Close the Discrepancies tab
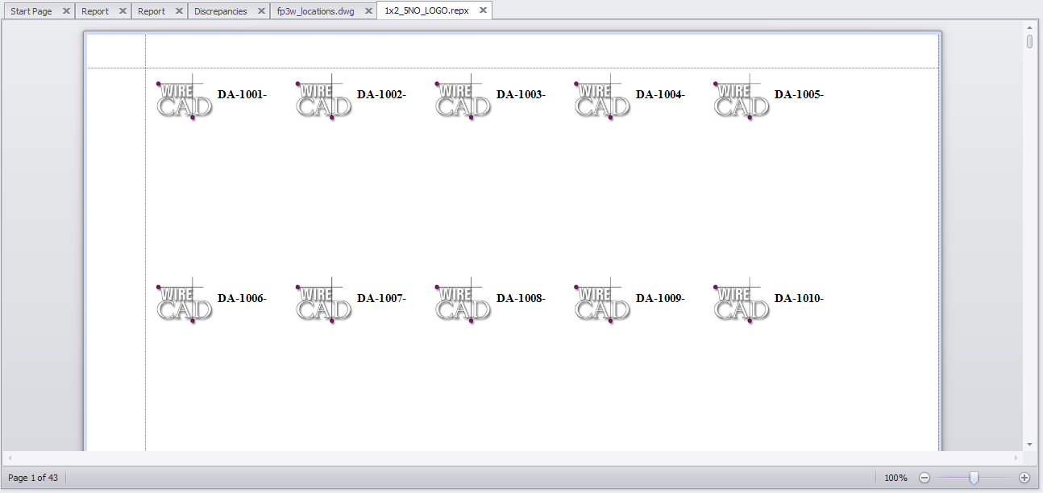1043x493 pixels. coord(261,11)
